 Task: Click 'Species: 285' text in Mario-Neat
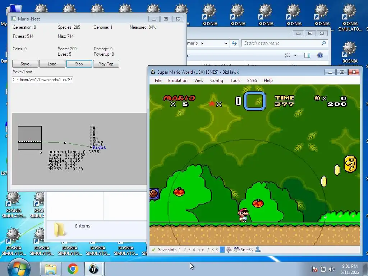69,27
